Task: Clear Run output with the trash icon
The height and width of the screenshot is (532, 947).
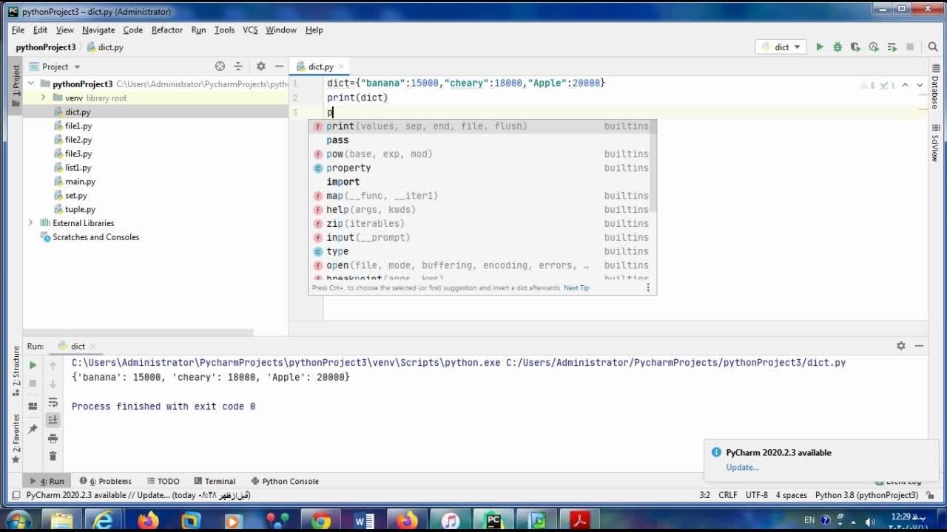Action: [x=53, y=456]
